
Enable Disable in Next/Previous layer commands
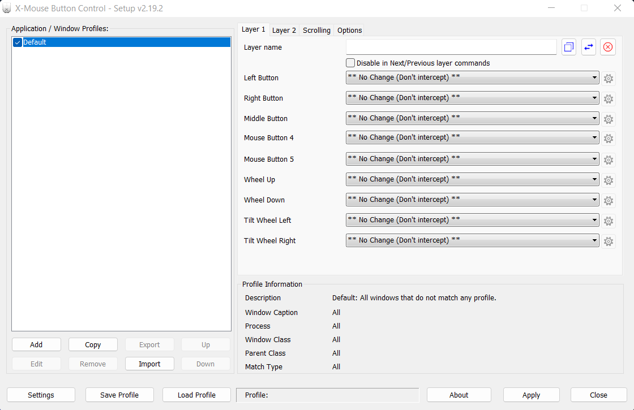[x=350, y=63]
